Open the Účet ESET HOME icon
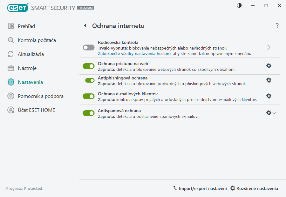The height and width of the screenshot is (197, 286). [x=10, y=110]
